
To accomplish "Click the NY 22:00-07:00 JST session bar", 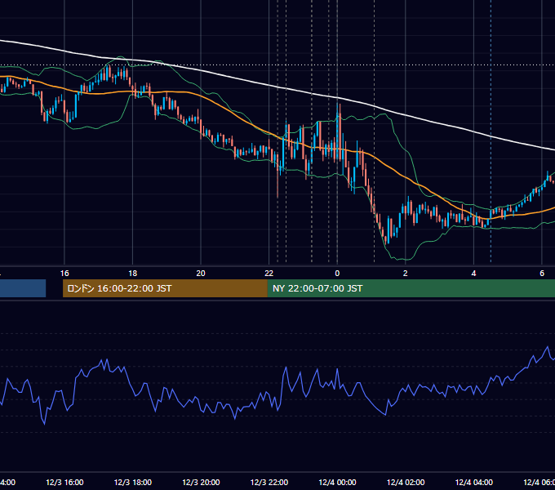I will (x=411, y=288).
